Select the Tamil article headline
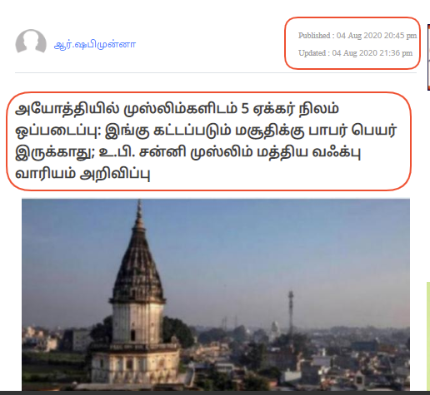 (x=206, y=141)
